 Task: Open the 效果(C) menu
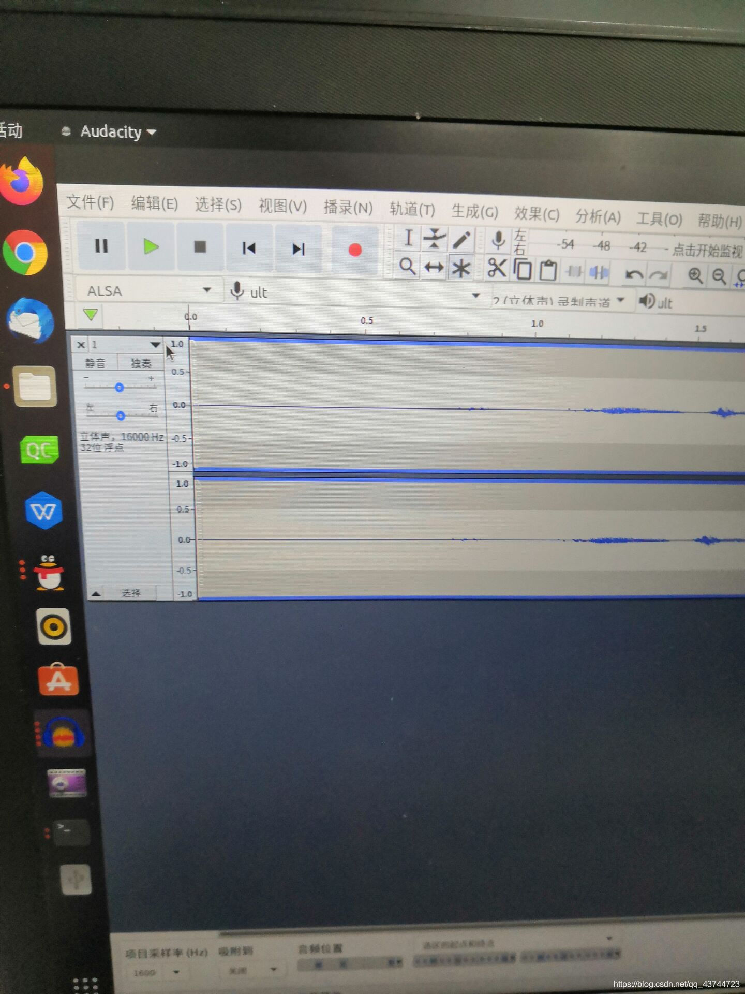(x=537, y=214)
